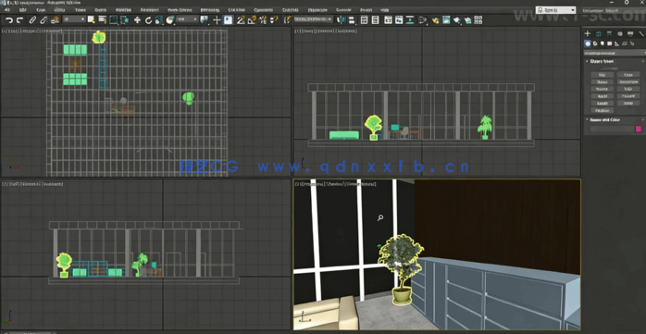Open Edit Named Selection Sets

click(287, 19)
